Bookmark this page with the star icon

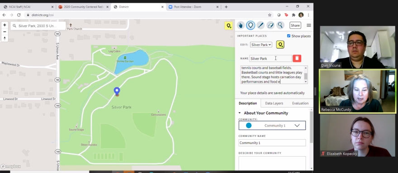pyautogui.click(x=270, y=15)
